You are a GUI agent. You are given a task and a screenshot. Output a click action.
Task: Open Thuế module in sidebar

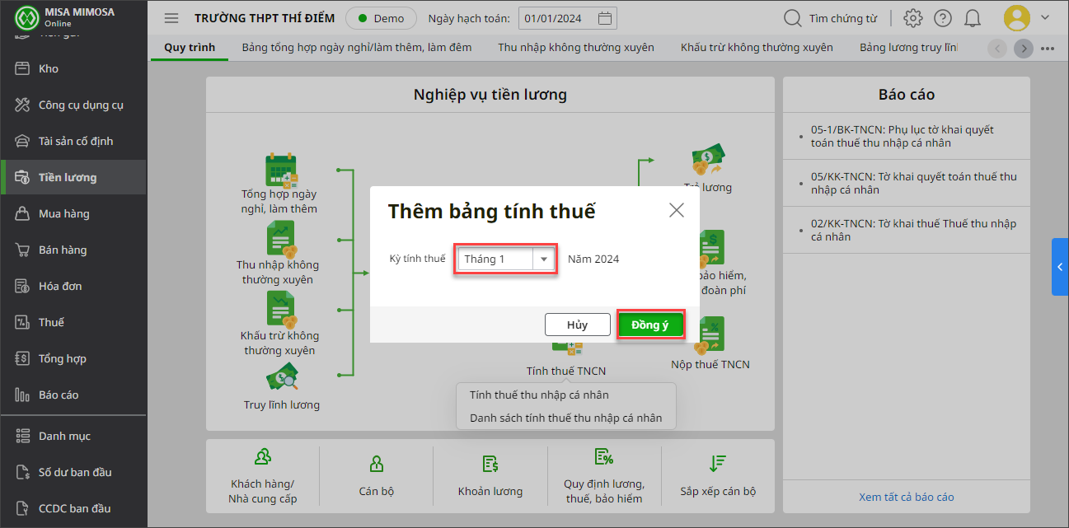click(73, 322)
